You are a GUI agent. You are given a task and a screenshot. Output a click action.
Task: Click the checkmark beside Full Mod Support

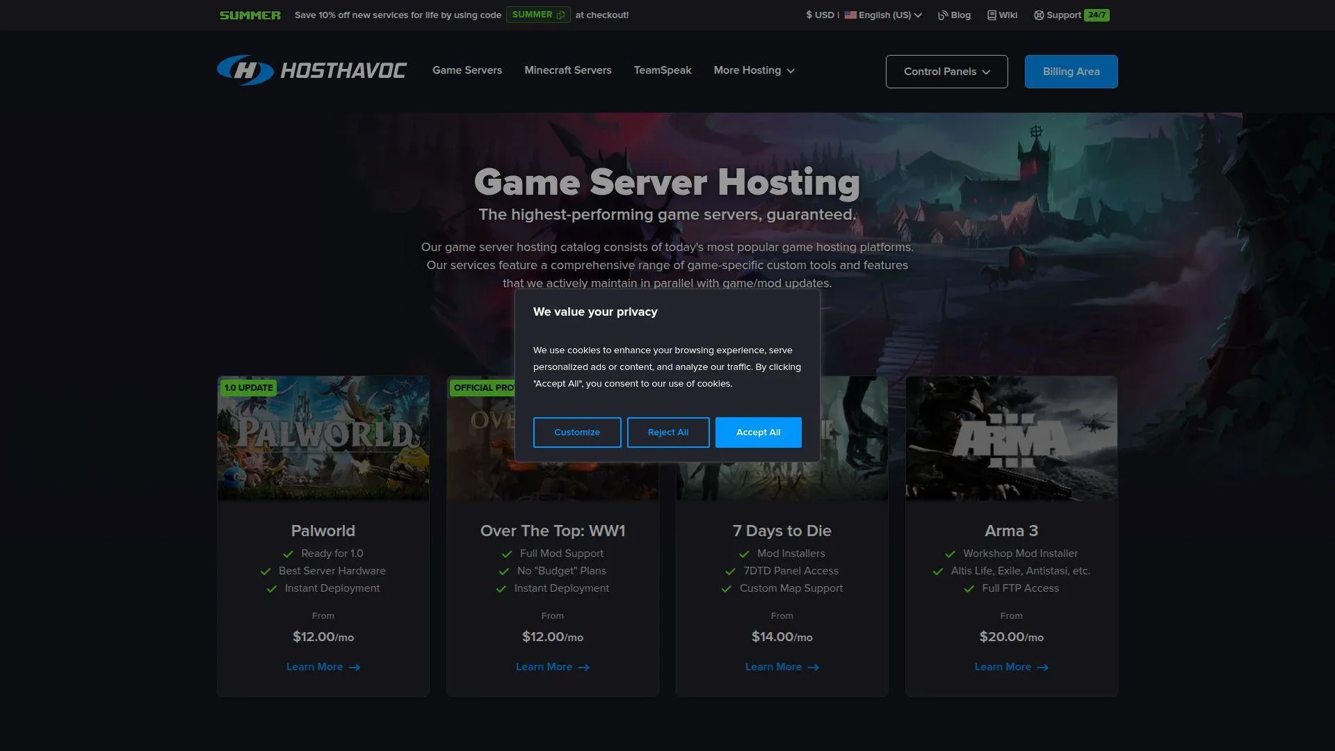(507, 554)
